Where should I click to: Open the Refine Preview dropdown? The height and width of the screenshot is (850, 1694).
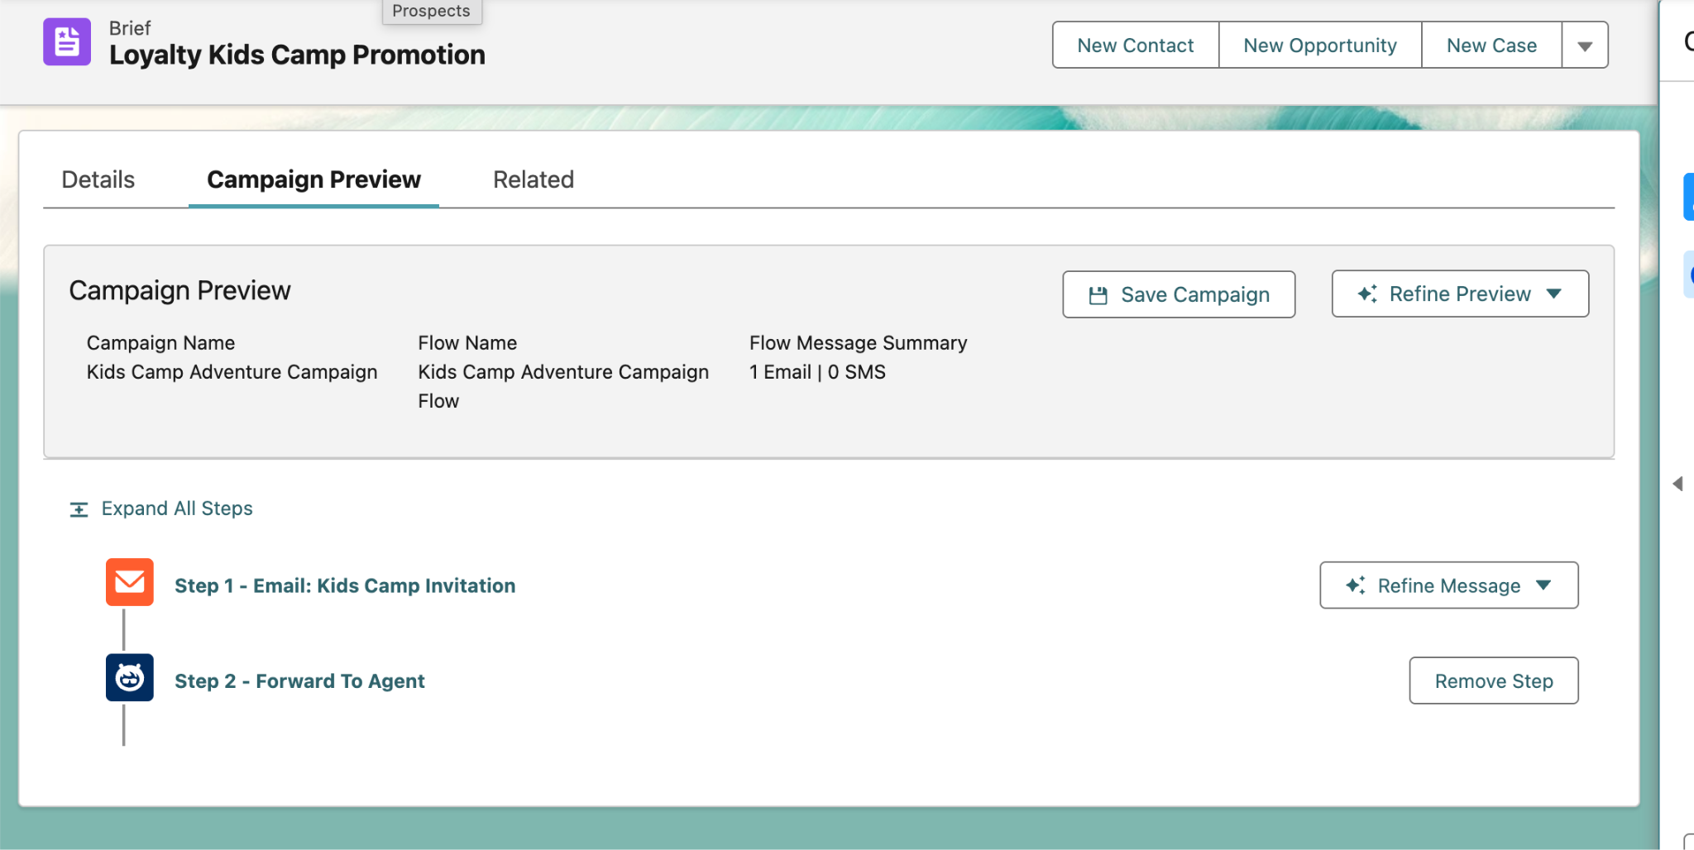[1460, 294]
